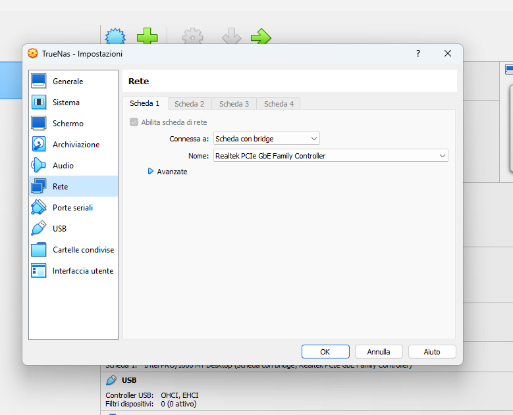Screen dimensions: 513x415
Task: Close the TrueNas Impostazioni dialog
Action: tap(448, 53)
